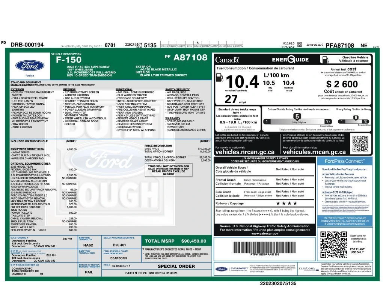The image size is (383, 288).
Task: Click the TOTAL MSRP $90,450.00 banner
Action: point(176,241)
